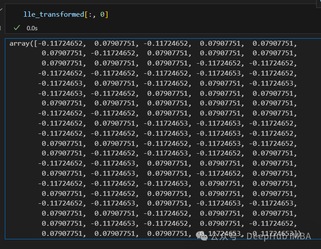Click the blank space right of output's first row
This screenshot has width=321, height=249.
(x=309, y=43)
